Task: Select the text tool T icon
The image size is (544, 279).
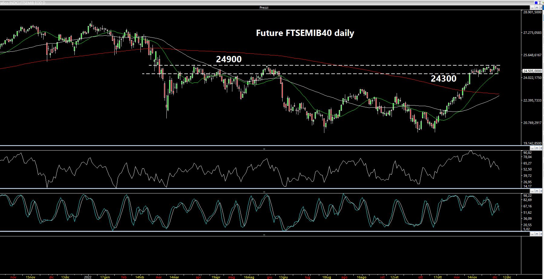Action: 540,3
